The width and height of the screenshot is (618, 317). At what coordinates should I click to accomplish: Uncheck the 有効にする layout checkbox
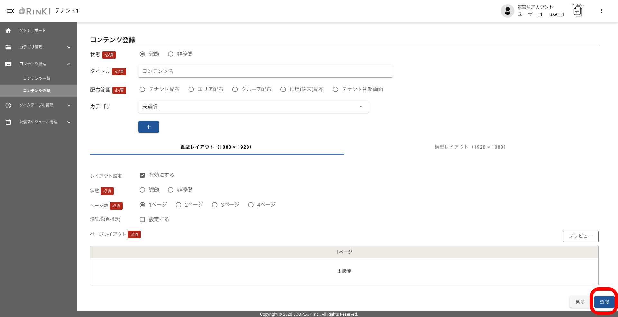click(x=142, y=175)
